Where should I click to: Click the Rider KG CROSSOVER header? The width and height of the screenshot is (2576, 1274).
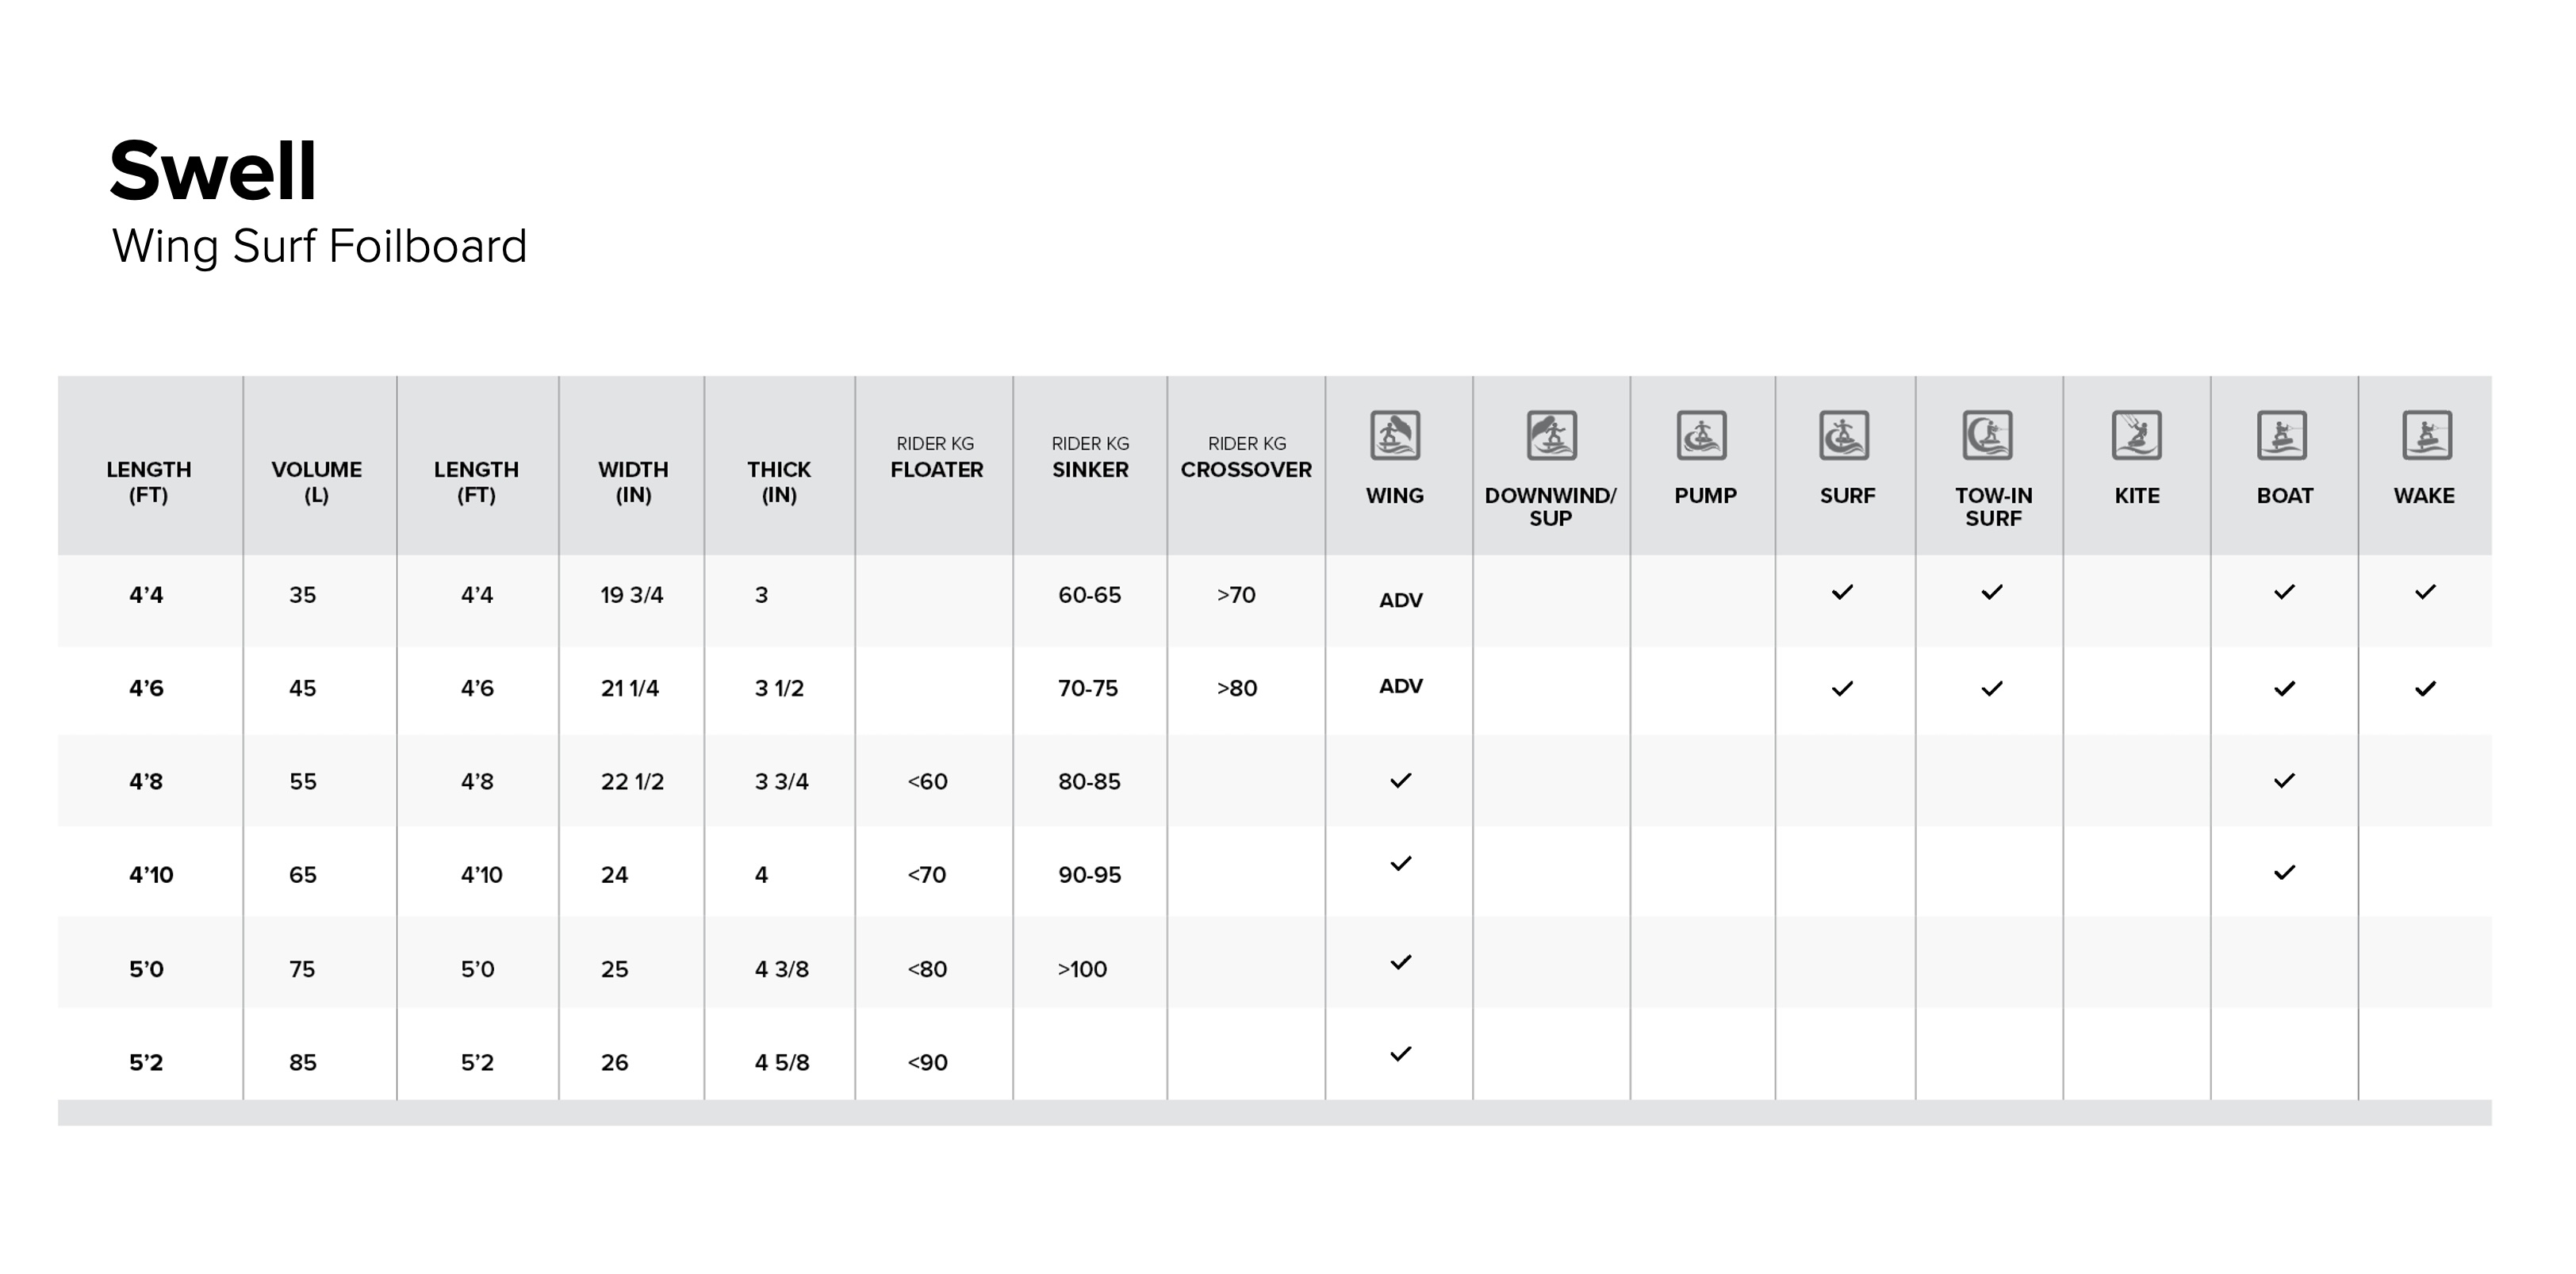click(x=1246, y=458)
